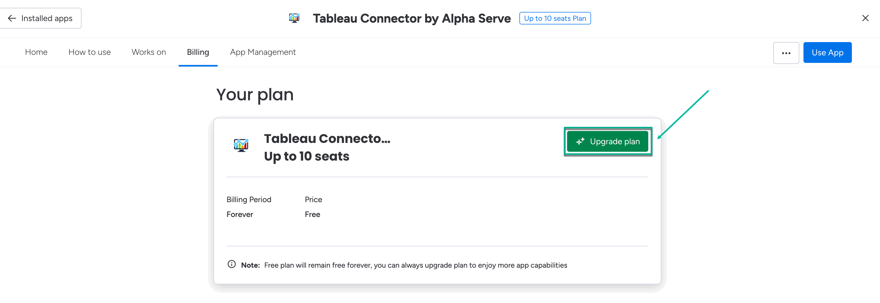Screen dimensions: 880x303
Task: Click the 'Up to 10 seats Plan' badge
Action: [x=555, y=18]
